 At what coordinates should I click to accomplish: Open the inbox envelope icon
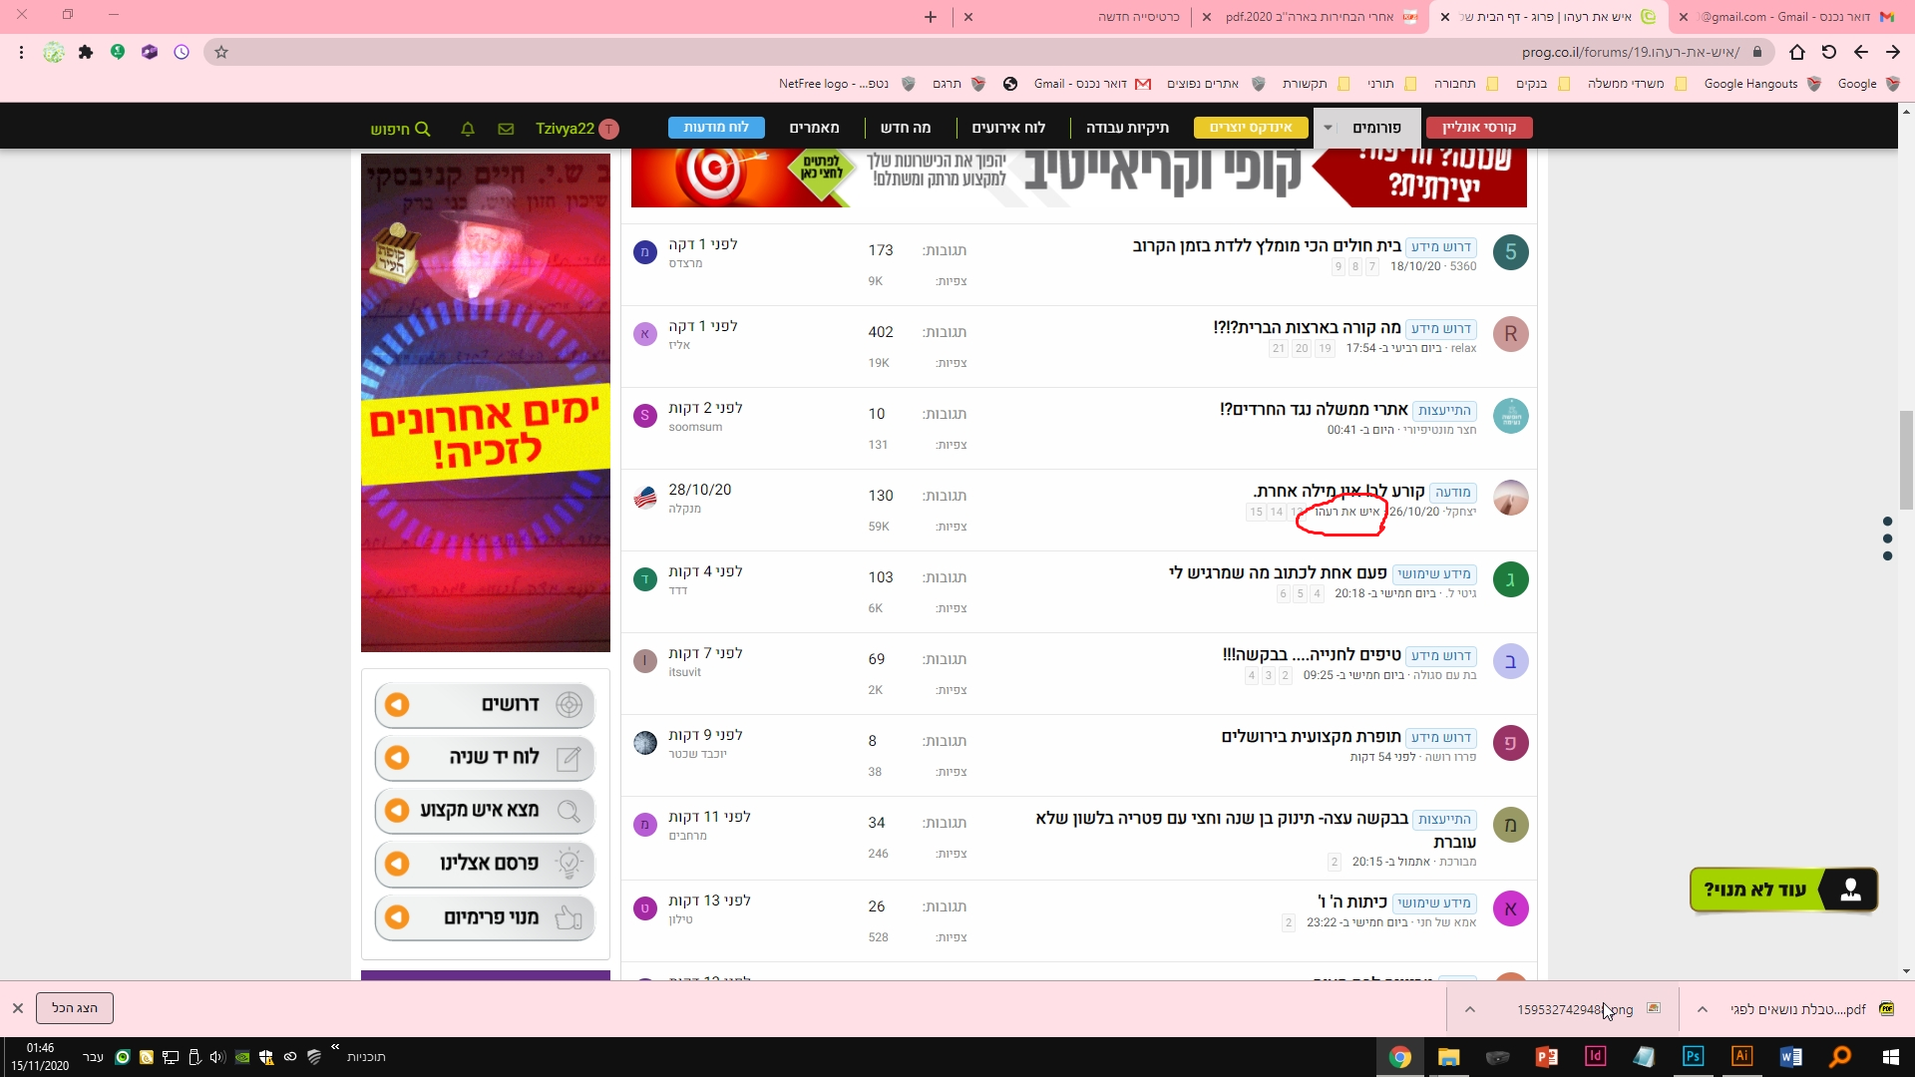pyautogui.click(x=506, y=129)
